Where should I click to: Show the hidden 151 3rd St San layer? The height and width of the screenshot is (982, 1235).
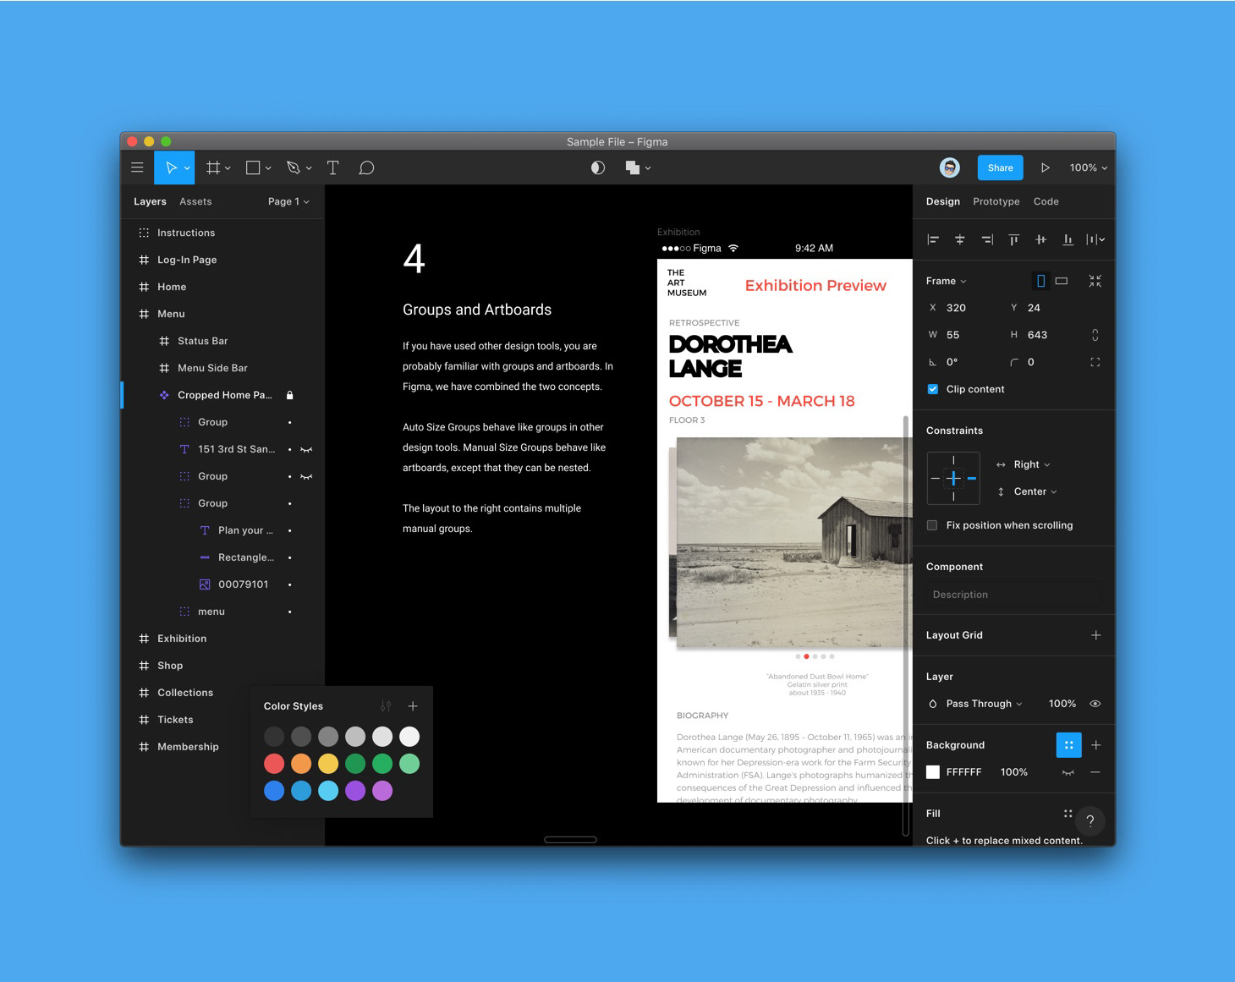306,449
